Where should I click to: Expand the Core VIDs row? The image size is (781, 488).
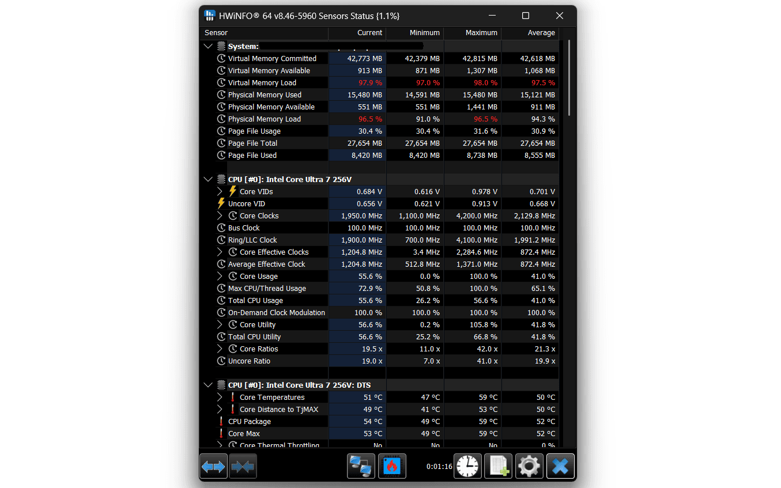click(x=220, y=191)
